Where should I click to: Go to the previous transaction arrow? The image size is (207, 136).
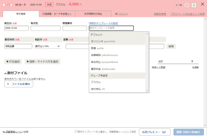[x=187, y=5]
